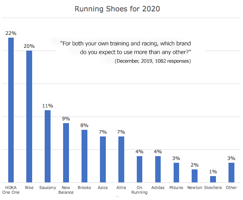Select the Brooks bar
243x200 pixels.
coord(84,156)
